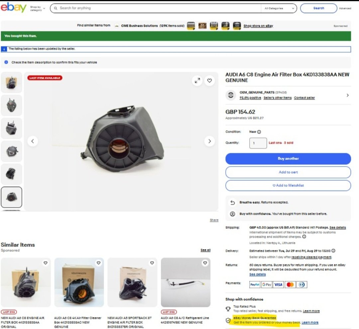Click the Quantity input box
The width and height of the screenshot is (359, 329).
tap(258, 143)
